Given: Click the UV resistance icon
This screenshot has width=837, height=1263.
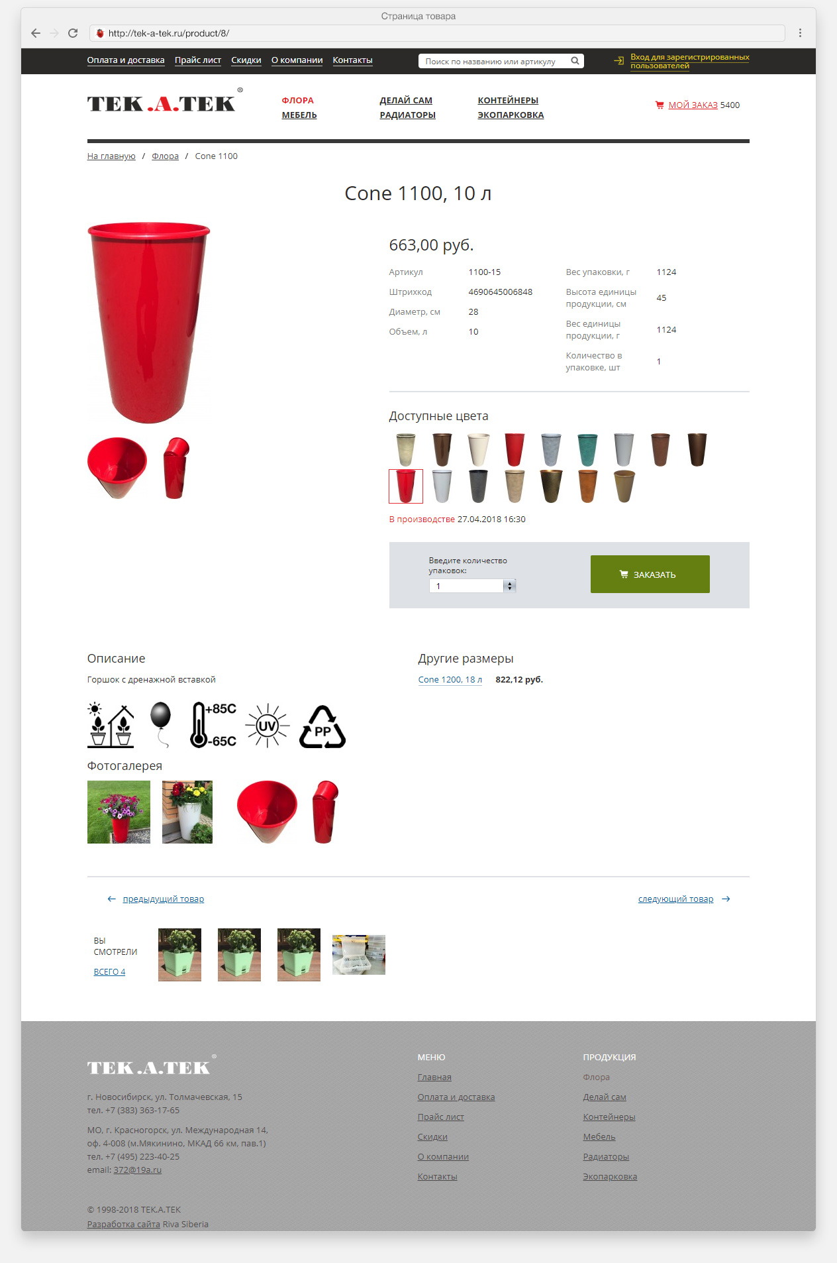Looking at the screenshot, I should [x=268, y=726].
